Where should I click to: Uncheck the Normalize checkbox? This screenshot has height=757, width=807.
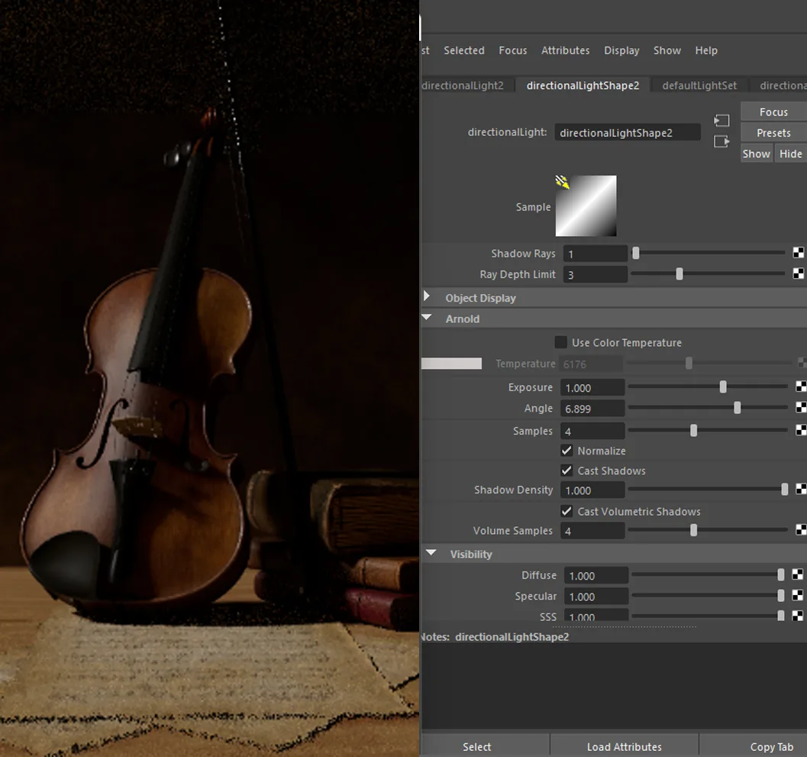(567, 451)
